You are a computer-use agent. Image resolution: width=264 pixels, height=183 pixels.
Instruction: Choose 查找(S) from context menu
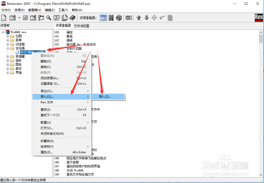tap(62, 110)
